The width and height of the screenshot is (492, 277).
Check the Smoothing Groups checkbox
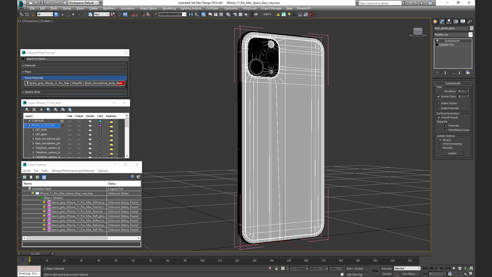pos(446,130)
